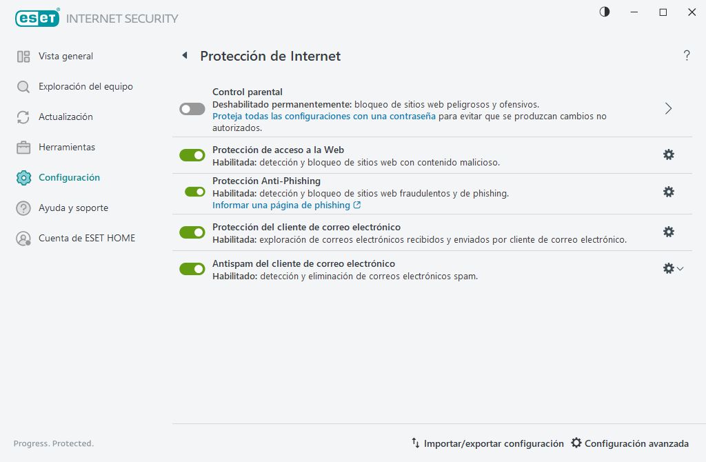Enable the Control parental toggle
This screenshot has height=462, width=706.
192,108
